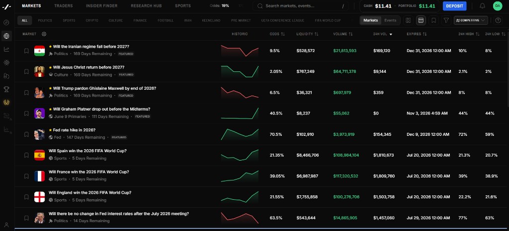The image size is (509, 231).
Task: Open the help question mark icon
Action: pos(498,20)
